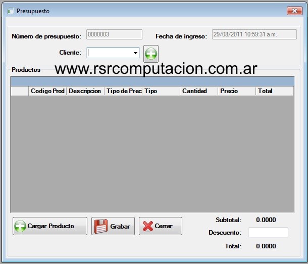Click the Presupuesto window icon in title bar
The height and width of the screenshot is (264, 308).
pos(11,11)
